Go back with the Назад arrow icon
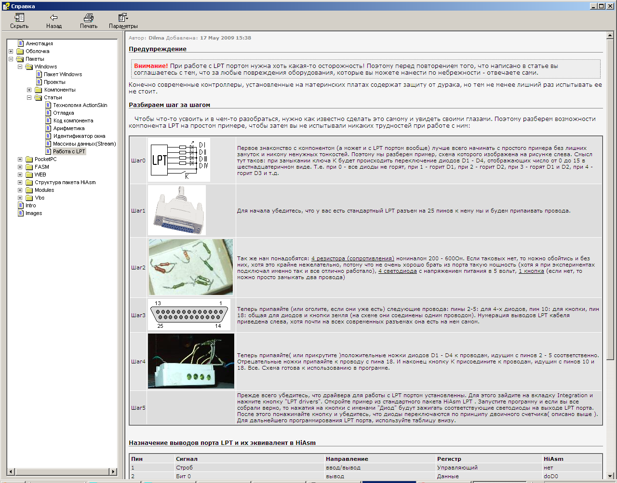Image resolution: width=617 pixels, height=483 pixels. click(54, 18)
